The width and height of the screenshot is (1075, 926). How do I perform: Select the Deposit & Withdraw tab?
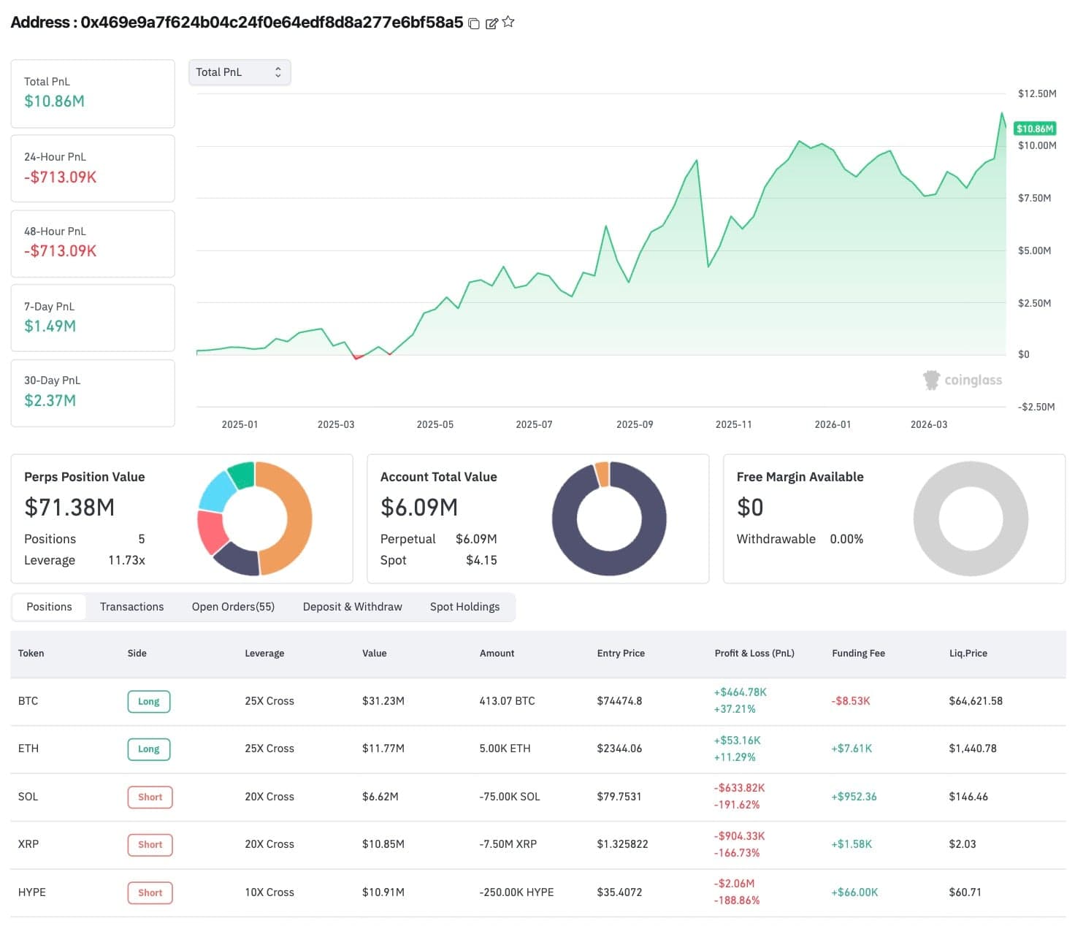tap(352, 607)
